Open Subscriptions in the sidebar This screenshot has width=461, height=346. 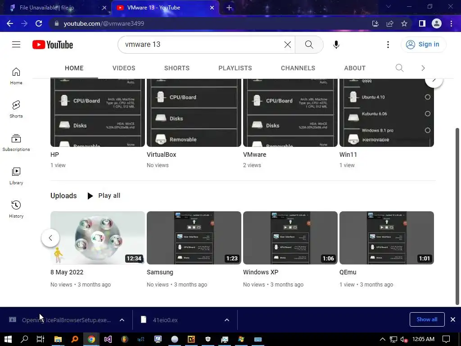pyautogui.click(x=16, y=142)
